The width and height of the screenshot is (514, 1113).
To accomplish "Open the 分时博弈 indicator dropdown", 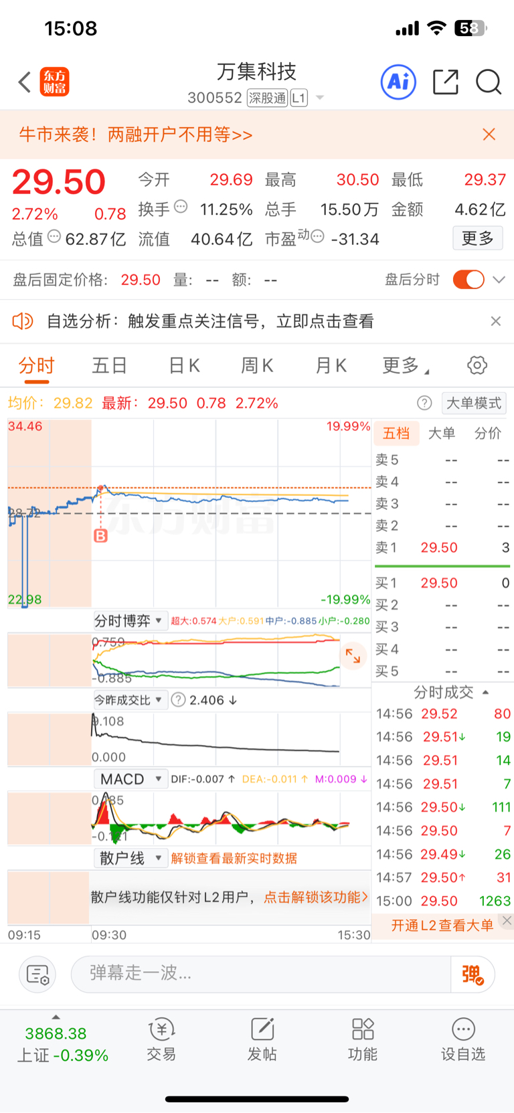I will [129, 621].
